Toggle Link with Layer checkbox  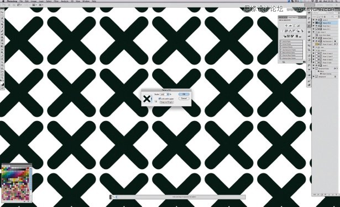click(160, 99)
